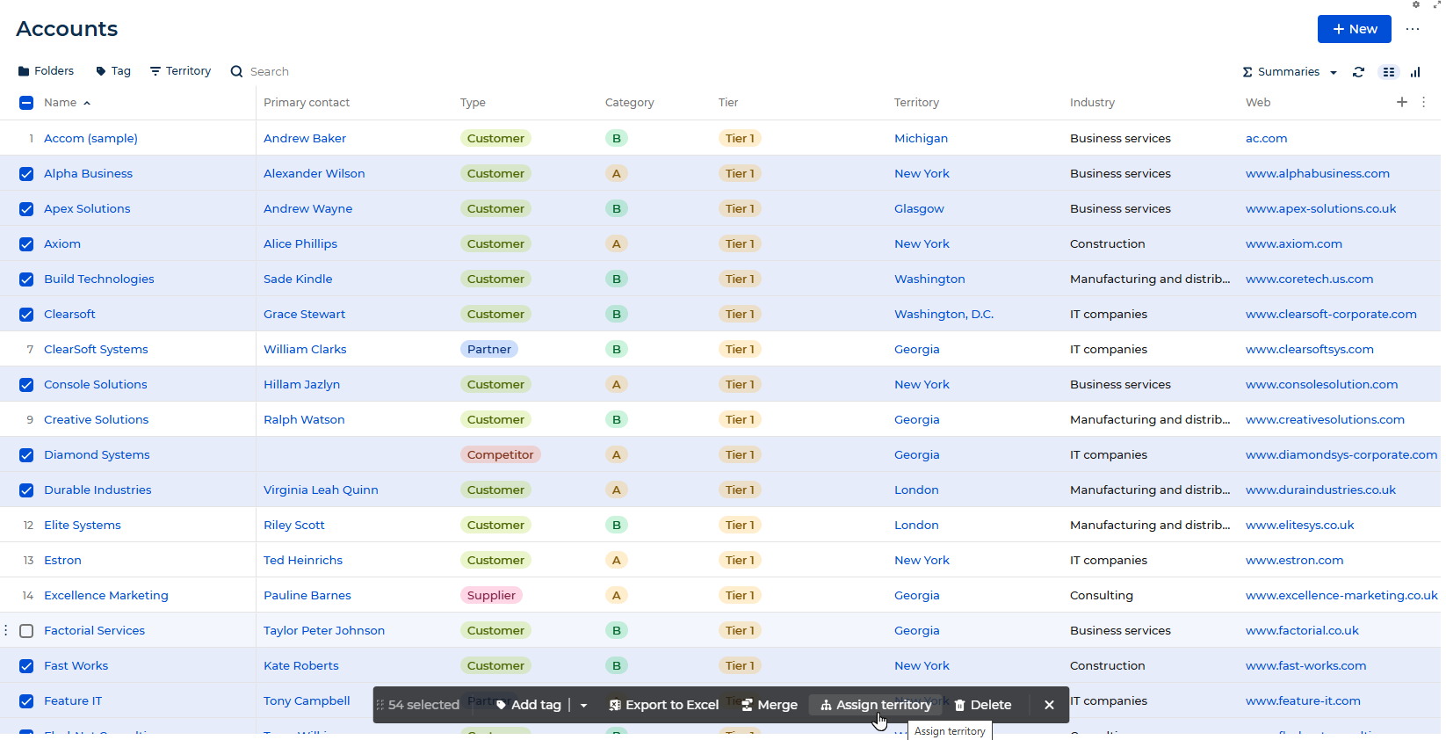The height and width of the screenshot is (740, 1446).
Task: Click the New account button
Action: [x=1354, y=29]
